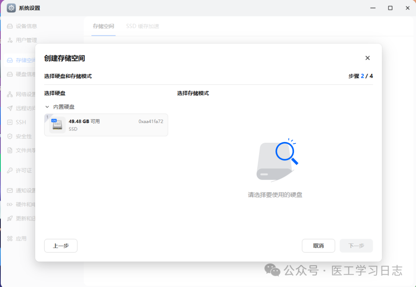Maximize the 系统设置 window
The width and height of the screenshot is (416, 287).
[x=390, y=8]
